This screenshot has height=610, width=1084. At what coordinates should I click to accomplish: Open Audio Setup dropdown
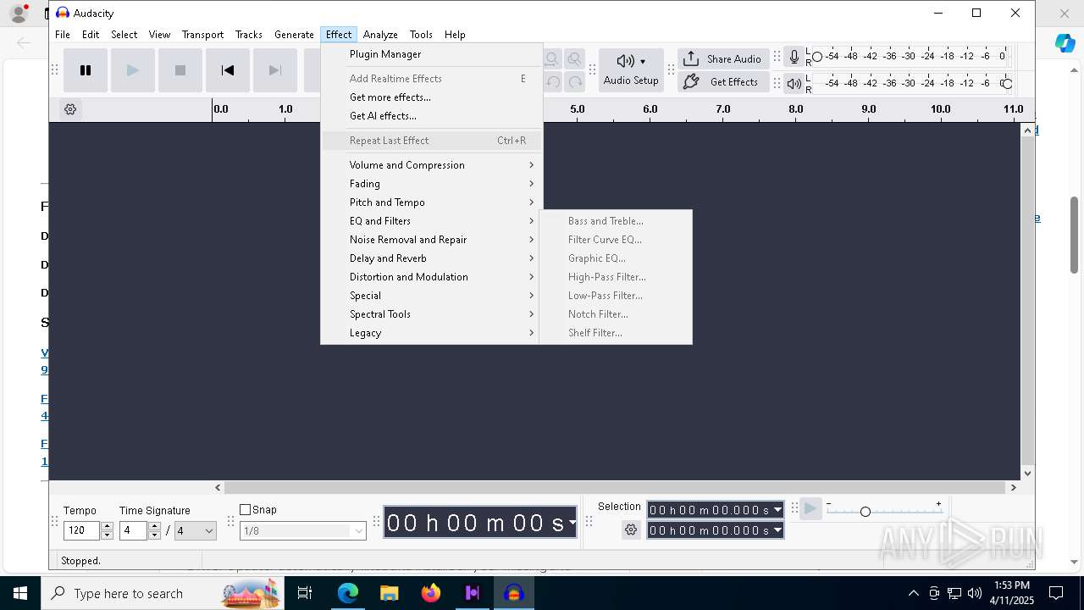[x=631, y=69]
